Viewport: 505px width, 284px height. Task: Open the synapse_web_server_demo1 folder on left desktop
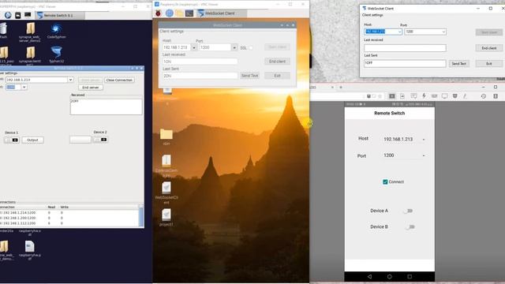[30, 32]
